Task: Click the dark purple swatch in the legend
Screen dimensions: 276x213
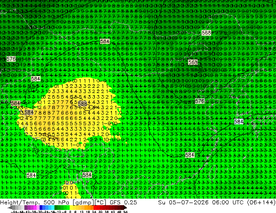Action: click(26, 207)
